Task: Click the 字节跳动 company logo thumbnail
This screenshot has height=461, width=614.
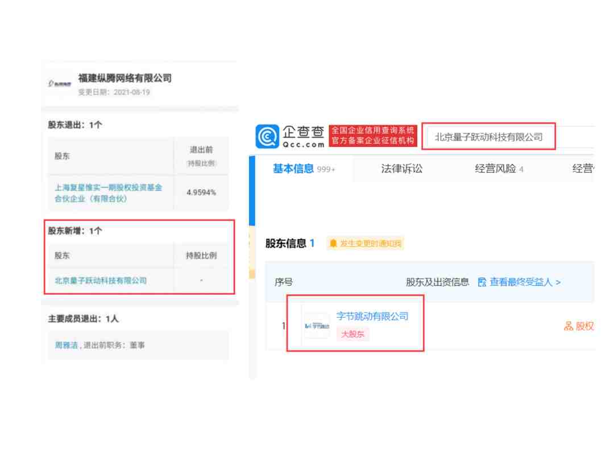Action: click(317, 326)
